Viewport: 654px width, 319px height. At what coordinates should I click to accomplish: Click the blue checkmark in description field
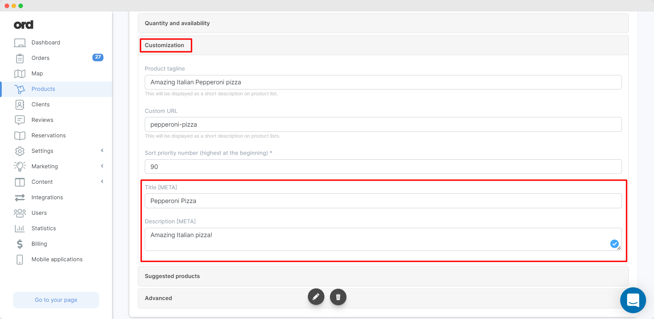coord(614,244)
